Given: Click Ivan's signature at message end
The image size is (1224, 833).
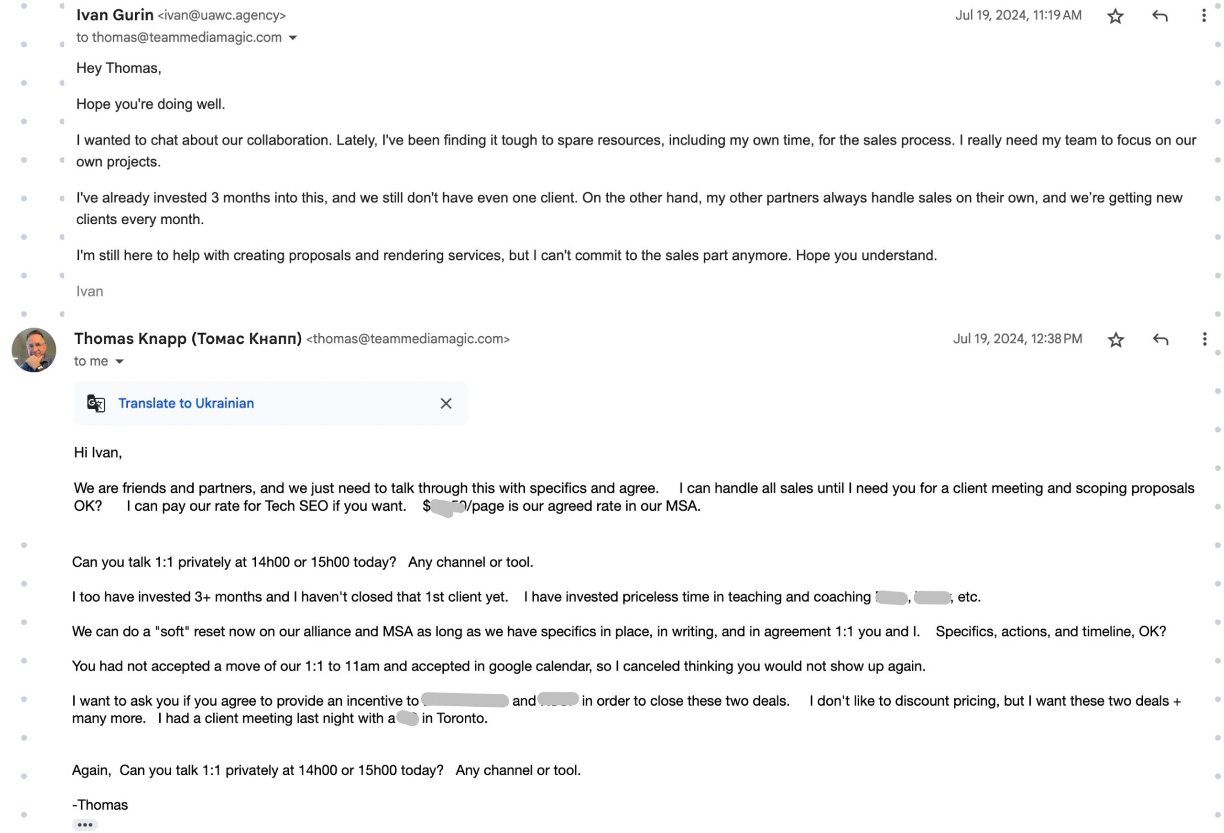Looking at the screenshot, I should pos(89,291).
